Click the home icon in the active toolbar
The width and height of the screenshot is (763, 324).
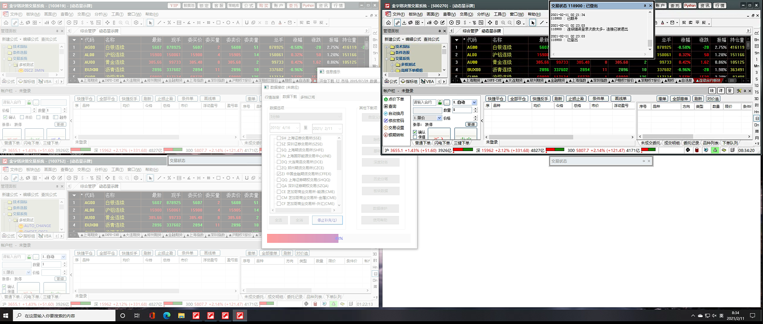(388, 23)
